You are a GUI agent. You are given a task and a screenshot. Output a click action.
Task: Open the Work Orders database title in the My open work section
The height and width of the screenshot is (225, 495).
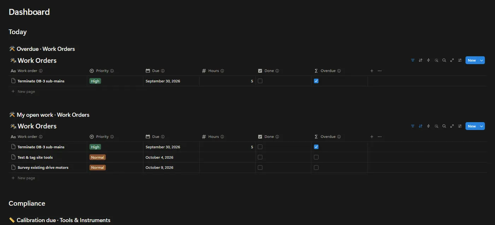[37, 126]
